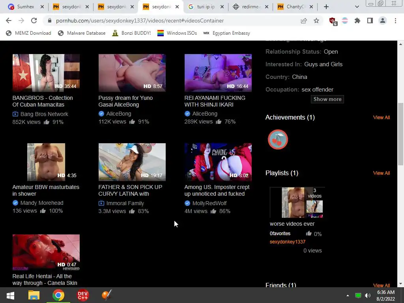Screen dimensions: 404x303
Task: Open a new browser tab
Action: point(326,7)
